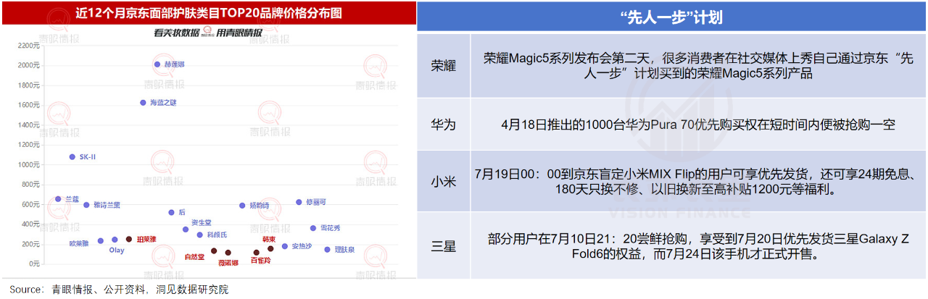Select the 华为 row label cell
The image size is (928, 299).
(444, 125)
